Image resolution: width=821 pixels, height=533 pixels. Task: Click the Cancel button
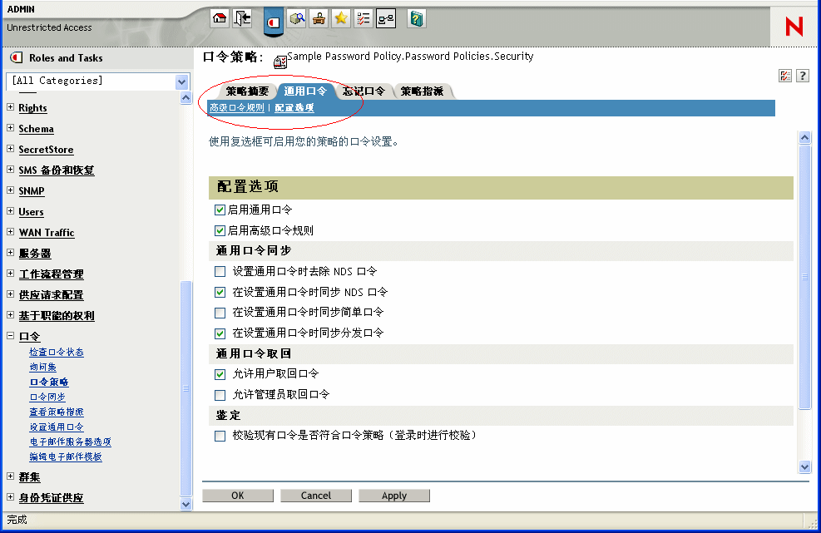tap(316, 496)
